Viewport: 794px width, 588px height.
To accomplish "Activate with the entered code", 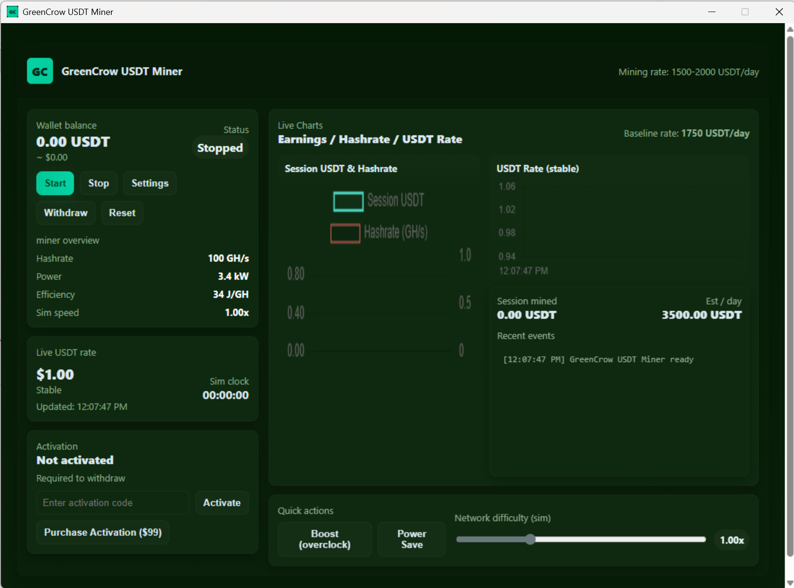I will tap(221, 503).
